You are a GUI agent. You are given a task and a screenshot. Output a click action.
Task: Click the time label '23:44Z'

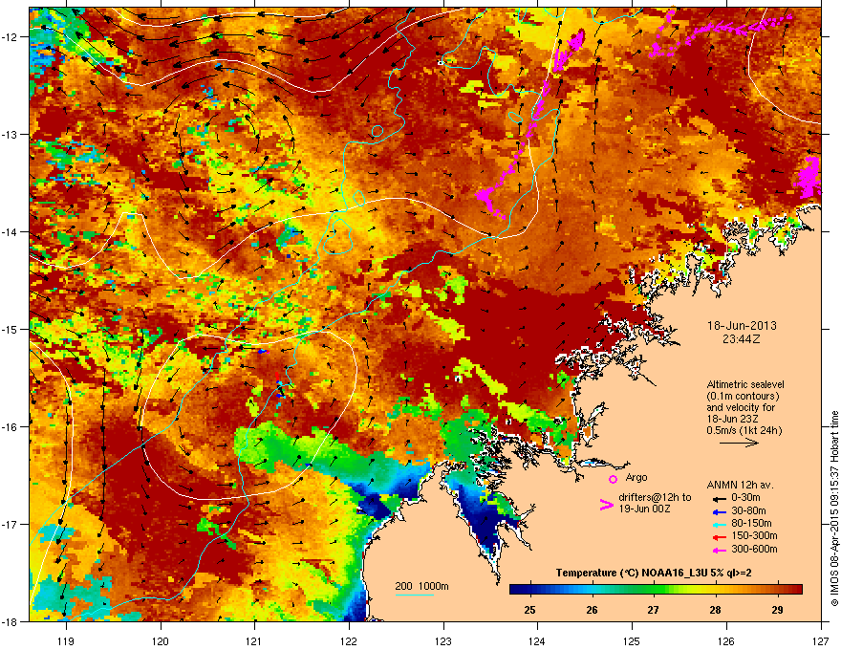[742, 339]
